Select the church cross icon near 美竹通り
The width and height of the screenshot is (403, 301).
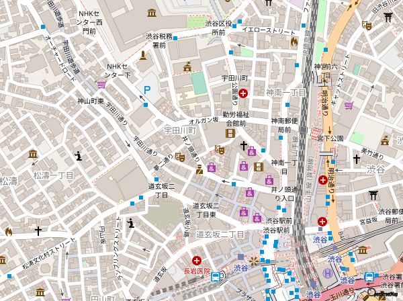coord(357,159)
